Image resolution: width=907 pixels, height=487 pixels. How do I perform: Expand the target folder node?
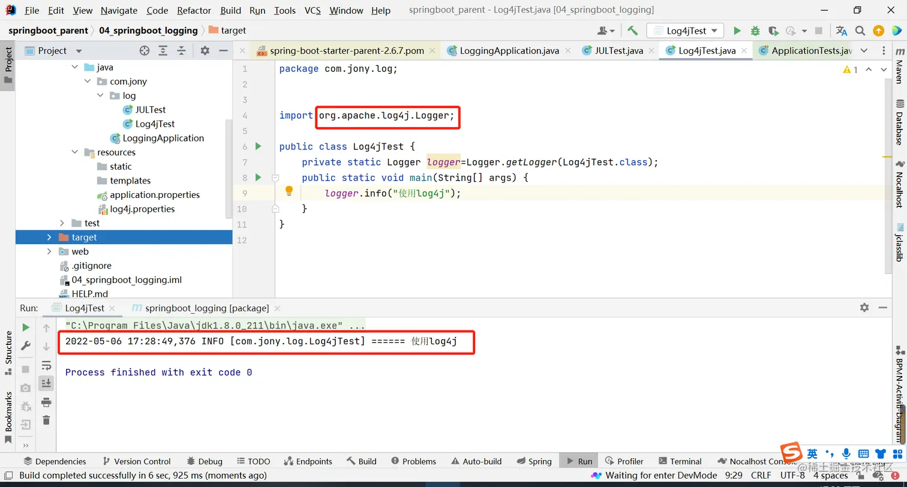[x=49, y=238]
